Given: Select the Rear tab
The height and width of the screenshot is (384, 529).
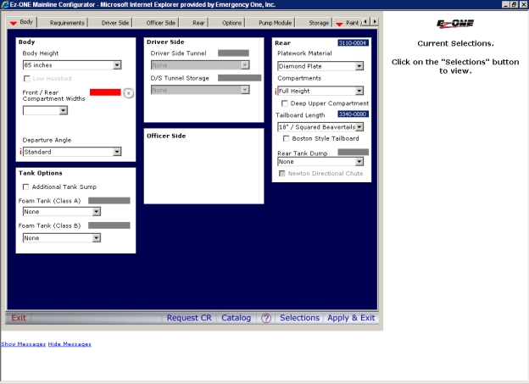Looking at the screenshot, I should point(198,23).
